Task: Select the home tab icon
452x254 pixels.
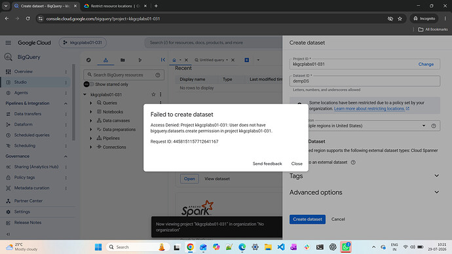Action: [x=174, y=60]
